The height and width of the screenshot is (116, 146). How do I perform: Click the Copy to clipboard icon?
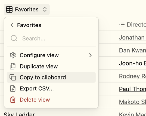13,77
